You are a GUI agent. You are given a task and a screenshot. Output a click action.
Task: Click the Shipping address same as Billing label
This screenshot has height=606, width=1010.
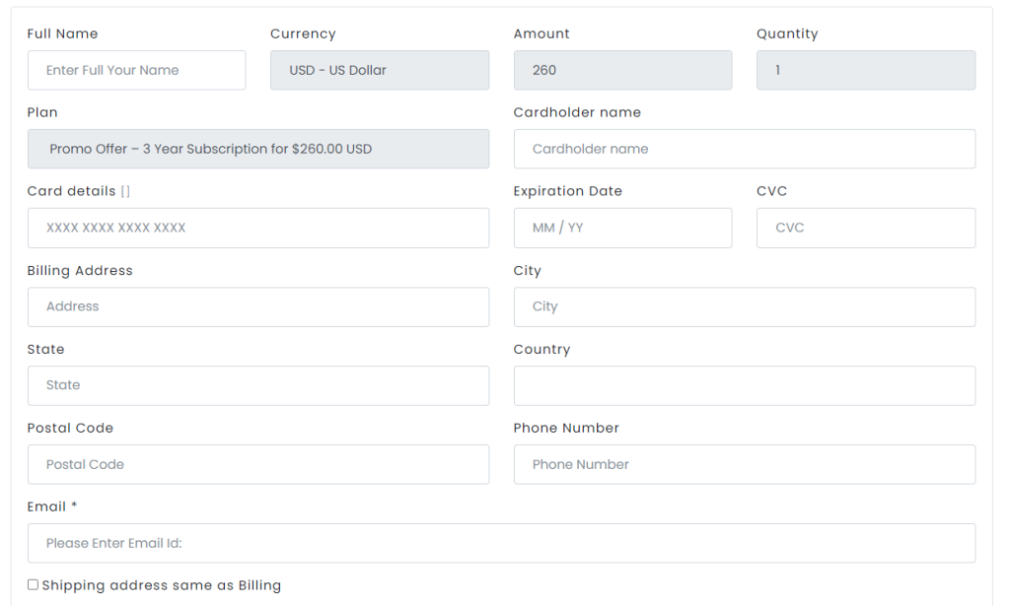162,585
